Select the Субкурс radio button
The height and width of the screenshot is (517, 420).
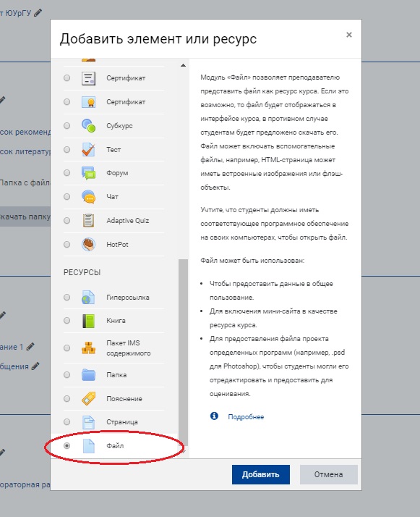[67, 125]
